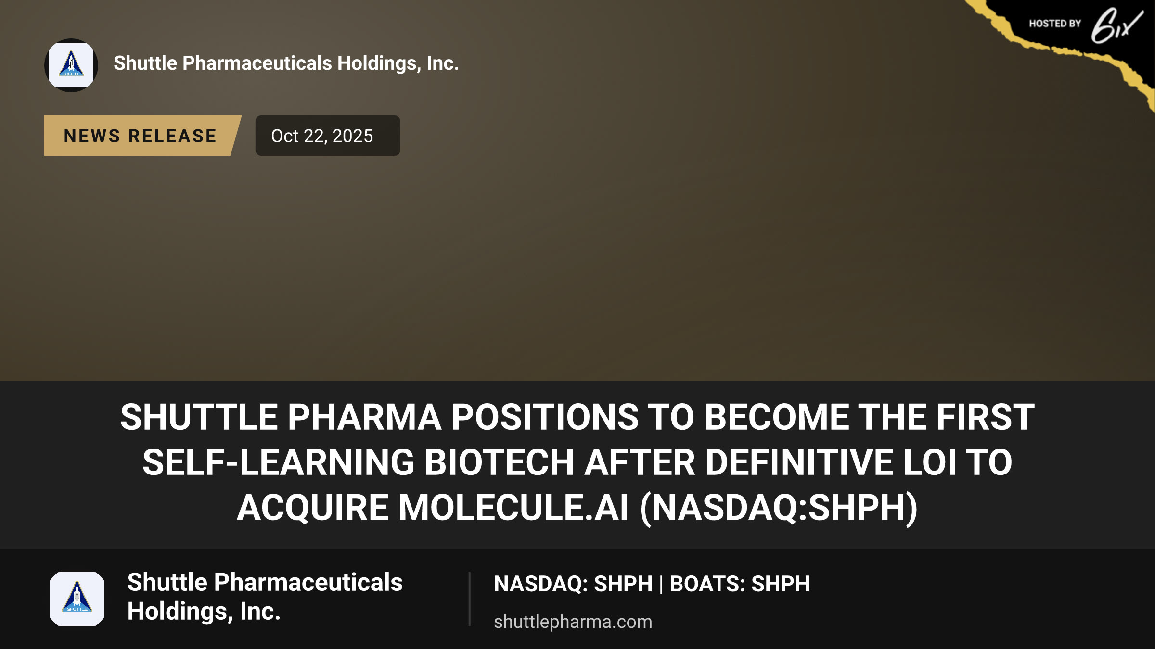Click (NASDAQ:SHPH) at the end of the headline
The height and width of the screenshot is (649, 1155).
pyautogui.click(x=779, y=508)
